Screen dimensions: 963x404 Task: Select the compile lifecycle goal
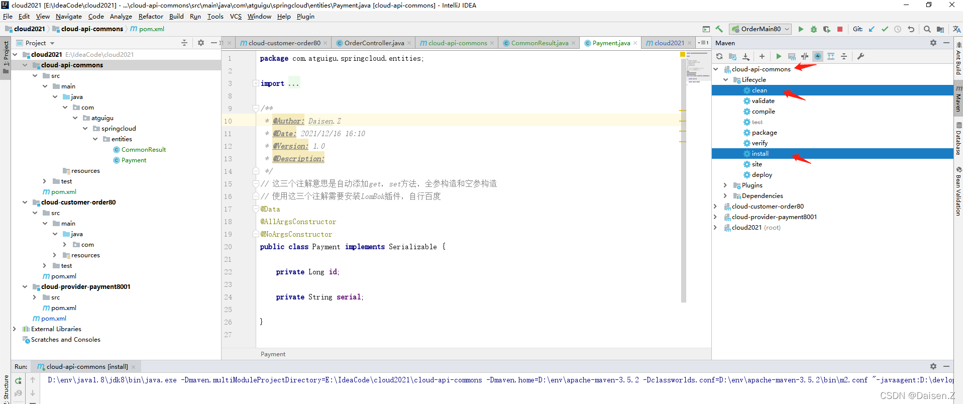763,112
